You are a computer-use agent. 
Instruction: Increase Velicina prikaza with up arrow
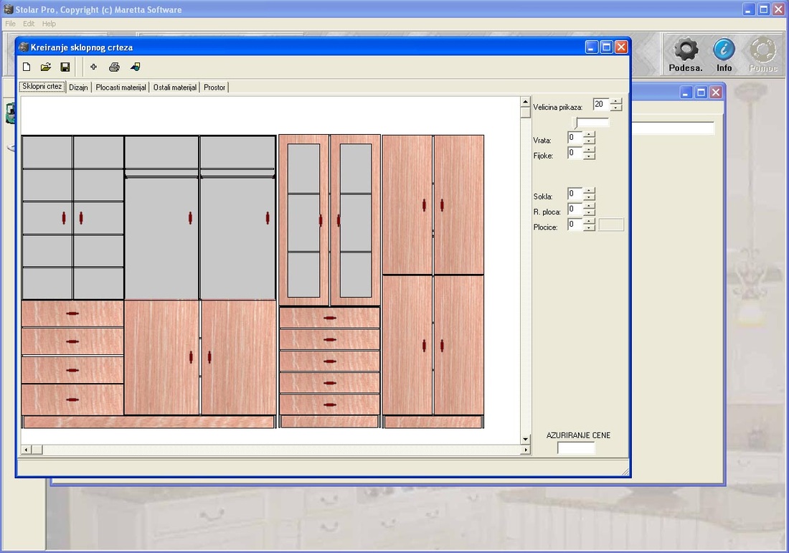(616, 101)
